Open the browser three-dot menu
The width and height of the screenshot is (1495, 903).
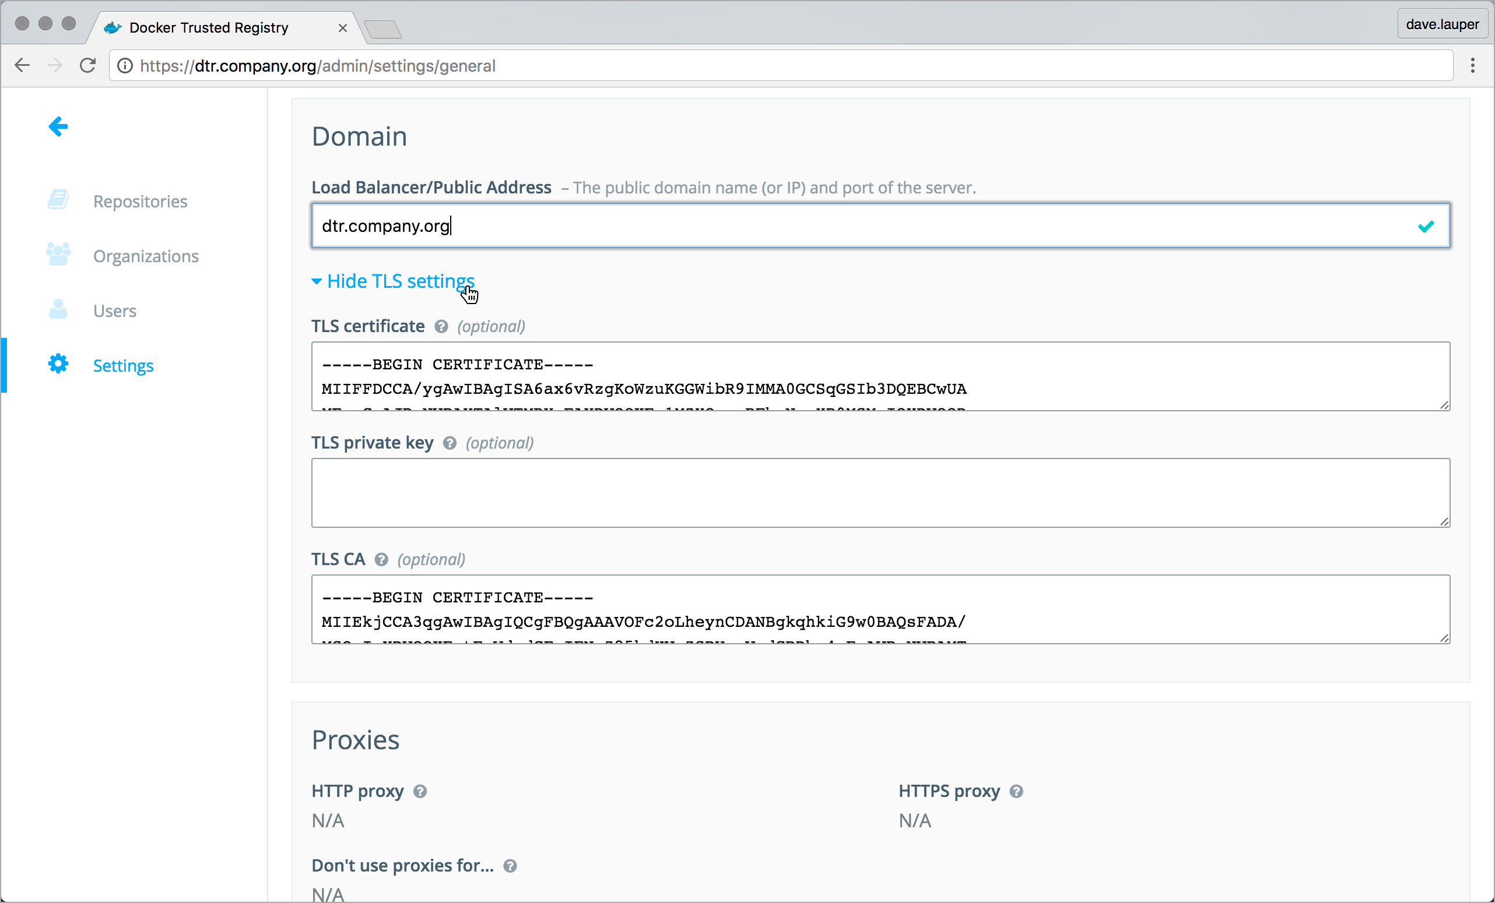[x=1472, y=65]
